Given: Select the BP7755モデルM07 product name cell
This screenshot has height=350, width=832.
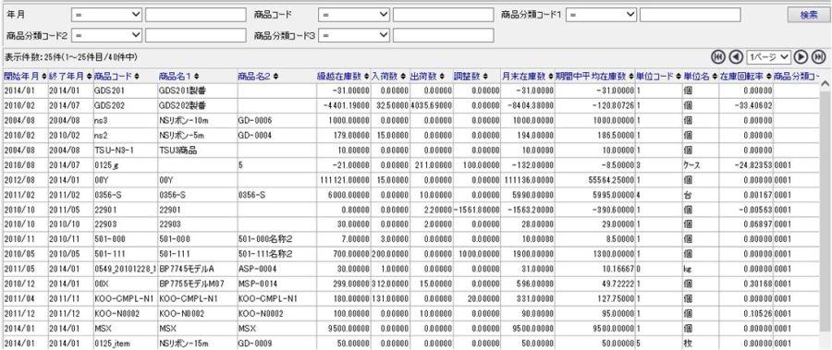Looking at the screenshot, I should coord(197,284).
